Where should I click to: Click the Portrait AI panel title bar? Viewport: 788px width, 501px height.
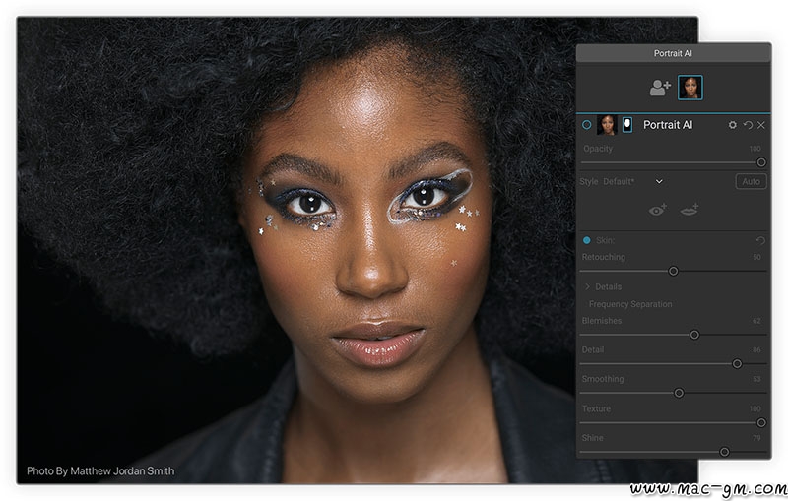[x=674, y=53]
